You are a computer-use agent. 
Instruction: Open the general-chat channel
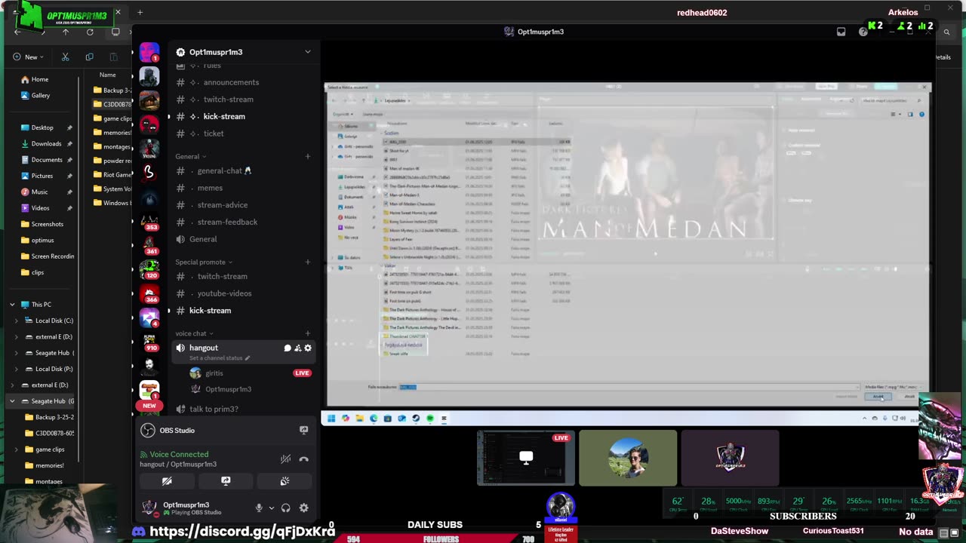(x=224, y=170)
